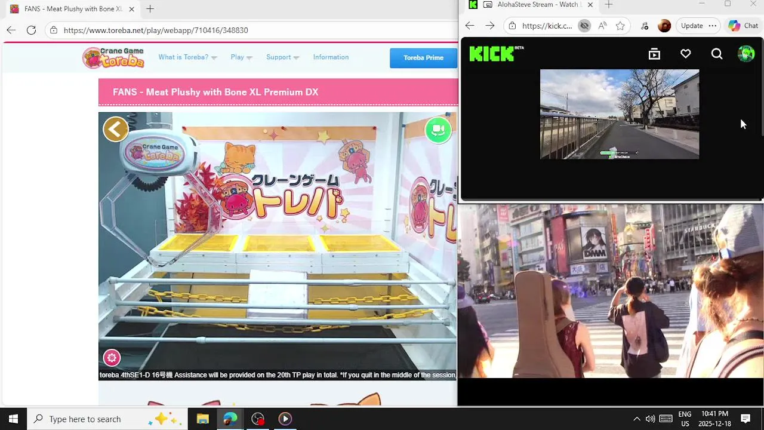Switch the ENG US input language

(685, 419)
